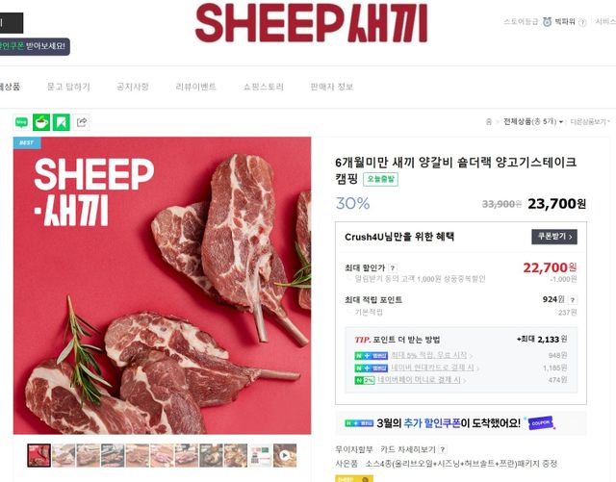Open 판매자 정보 menu

click(332, 87)
